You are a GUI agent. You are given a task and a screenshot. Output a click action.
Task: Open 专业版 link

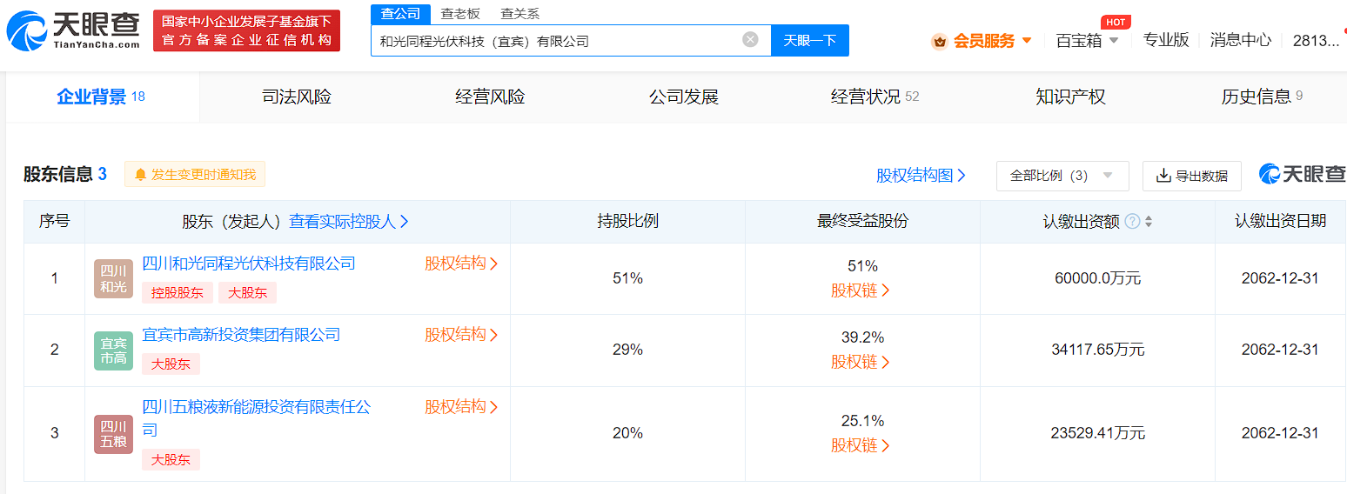1165,40
